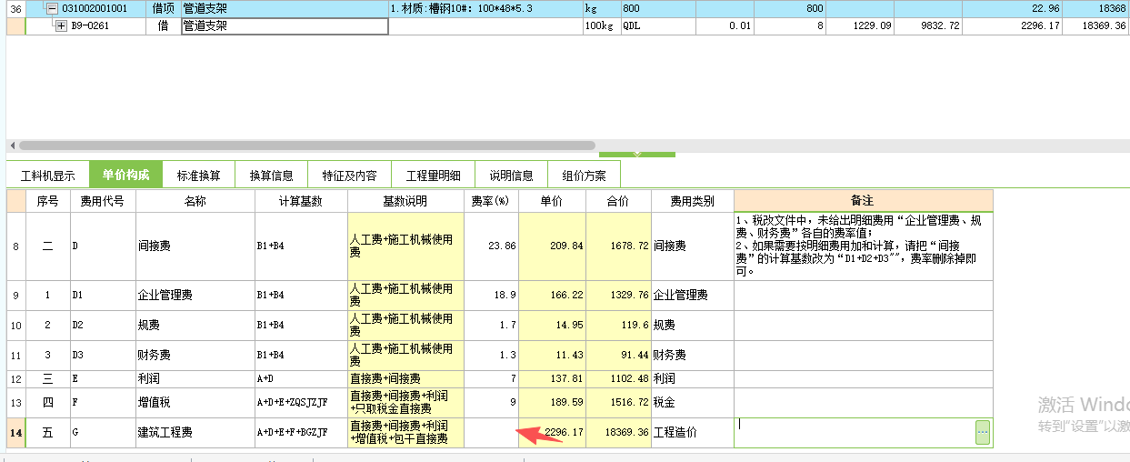Select the 费率(%) column header
1130x462 pixels.
491,201
